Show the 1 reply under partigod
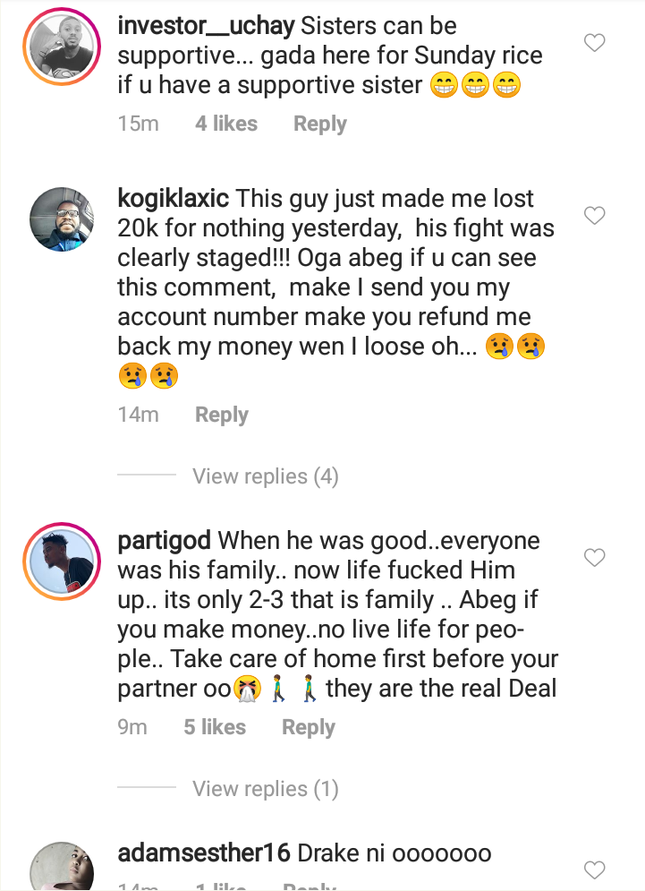645x891 pixels. pyautogui.click(x=266, y=789)
